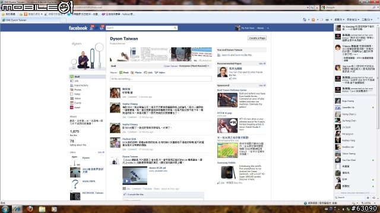This screenshot has height=213, width=380.
Task: Click the Dyson profile picture
Action: point(87,56)
